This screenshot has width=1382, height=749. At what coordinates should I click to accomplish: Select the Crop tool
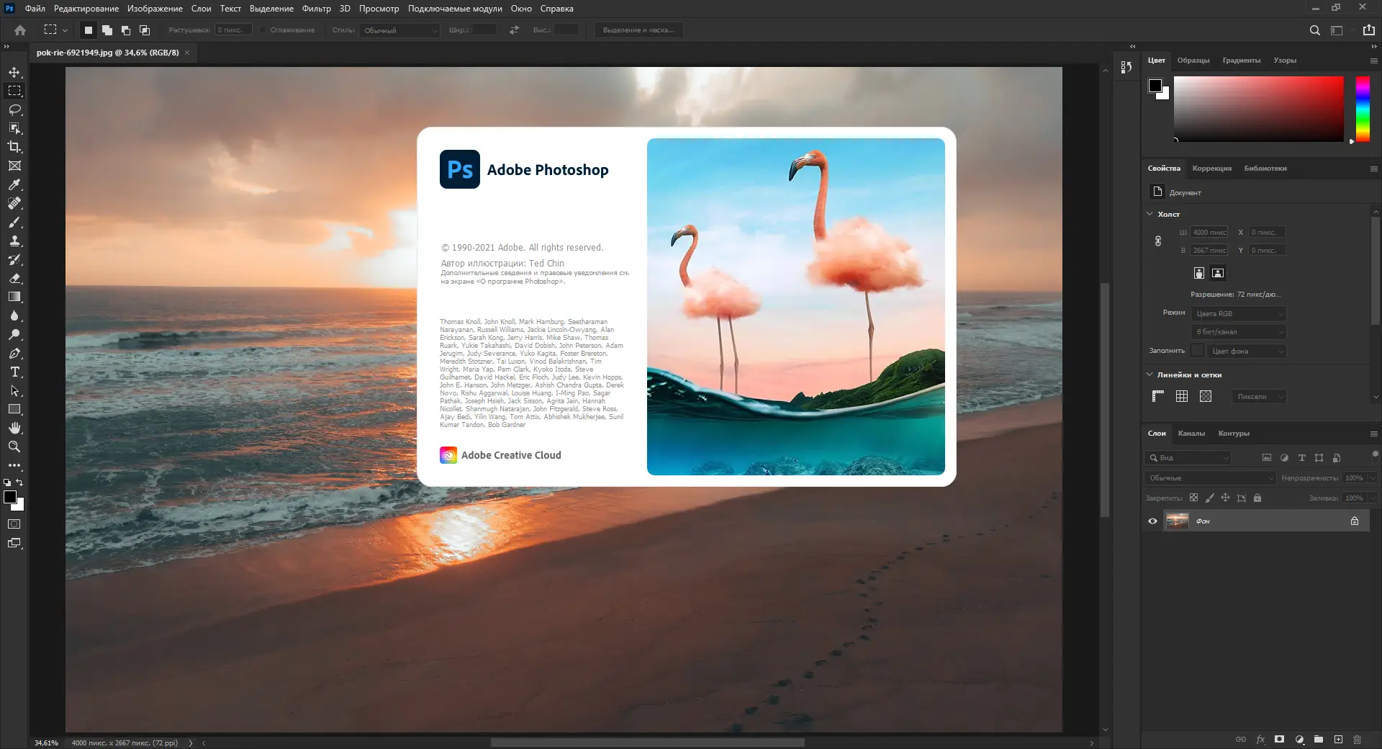coord(14,147)
